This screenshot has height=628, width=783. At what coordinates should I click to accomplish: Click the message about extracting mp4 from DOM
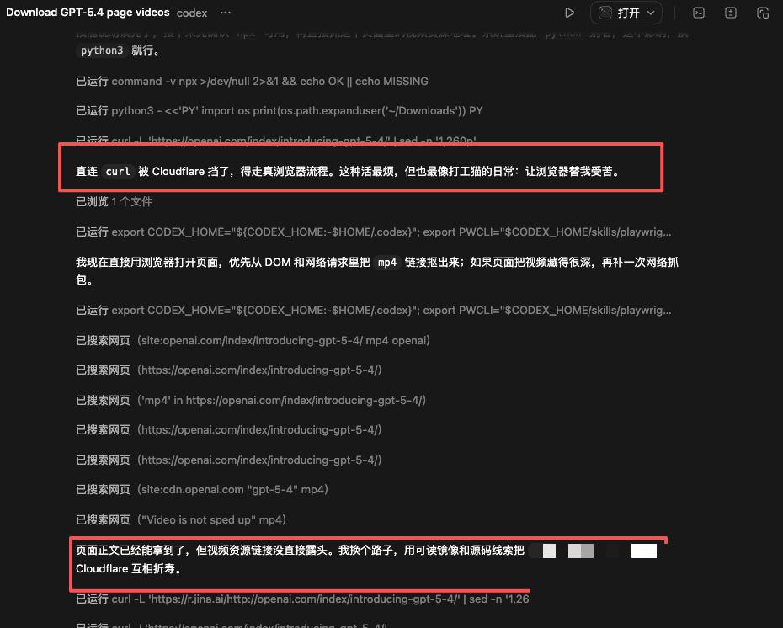[x=377, y=270]
